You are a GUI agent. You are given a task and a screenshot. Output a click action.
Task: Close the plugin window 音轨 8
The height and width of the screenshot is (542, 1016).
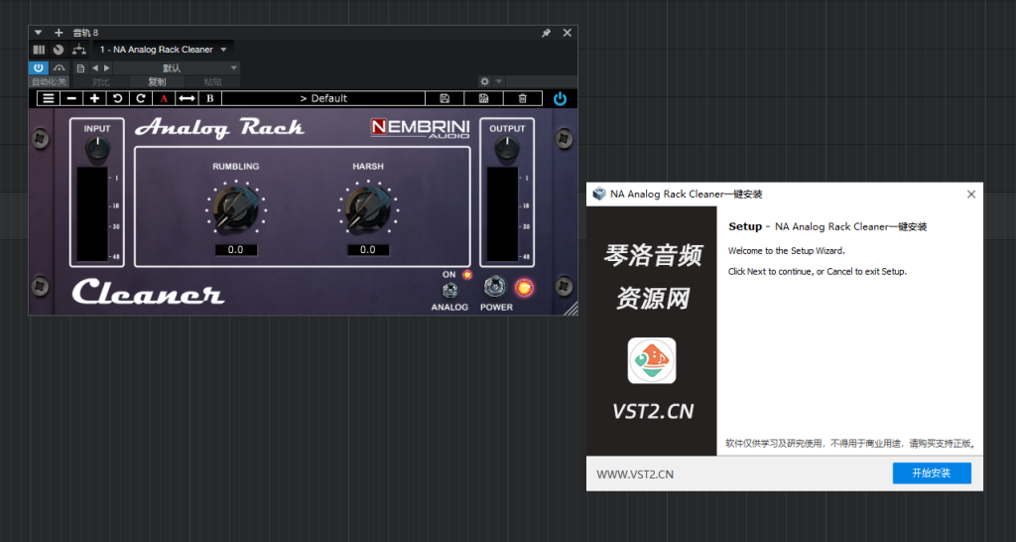click(567, 33)
